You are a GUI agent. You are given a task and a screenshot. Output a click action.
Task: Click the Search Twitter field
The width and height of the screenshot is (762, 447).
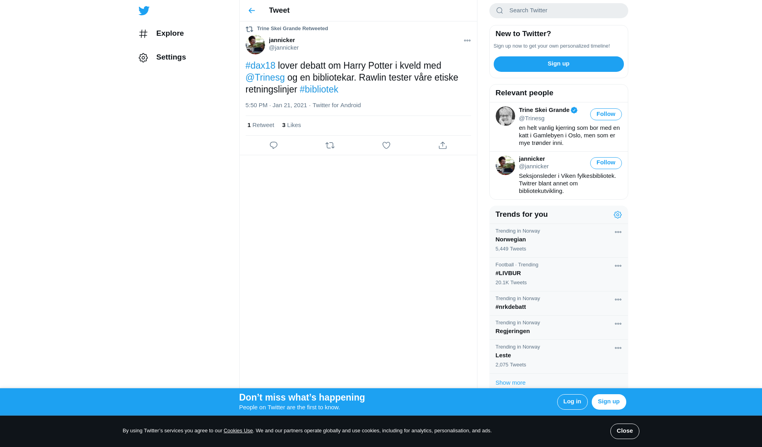click(564, 11)
